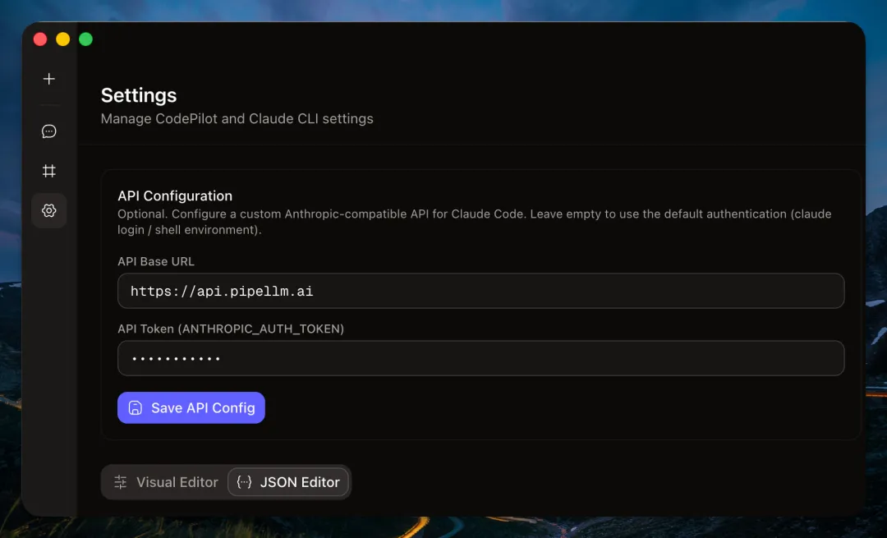Click the API Configuration section title
Image resolution: width=887 pixels, height=538 pixels.
(x=175, y=195)
